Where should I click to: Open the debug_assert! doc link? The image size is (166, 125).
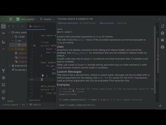[80, 53]
